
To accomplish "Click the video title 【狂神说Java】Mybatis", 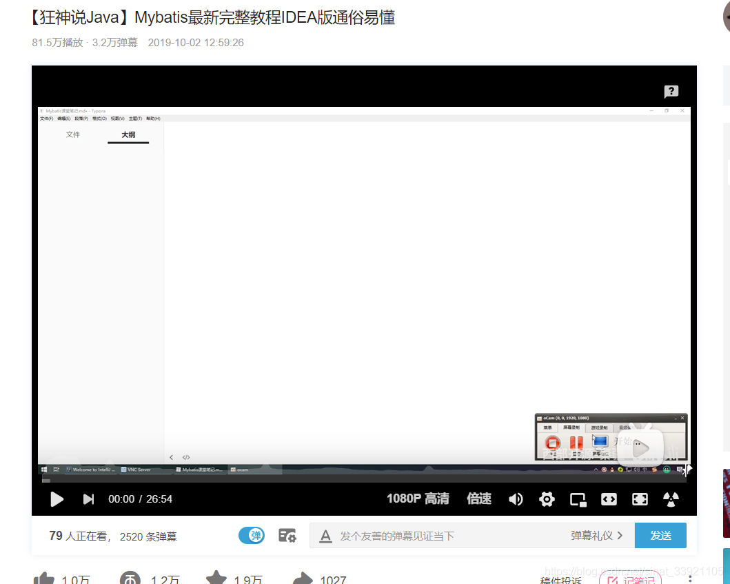I will tap(213, 18).
